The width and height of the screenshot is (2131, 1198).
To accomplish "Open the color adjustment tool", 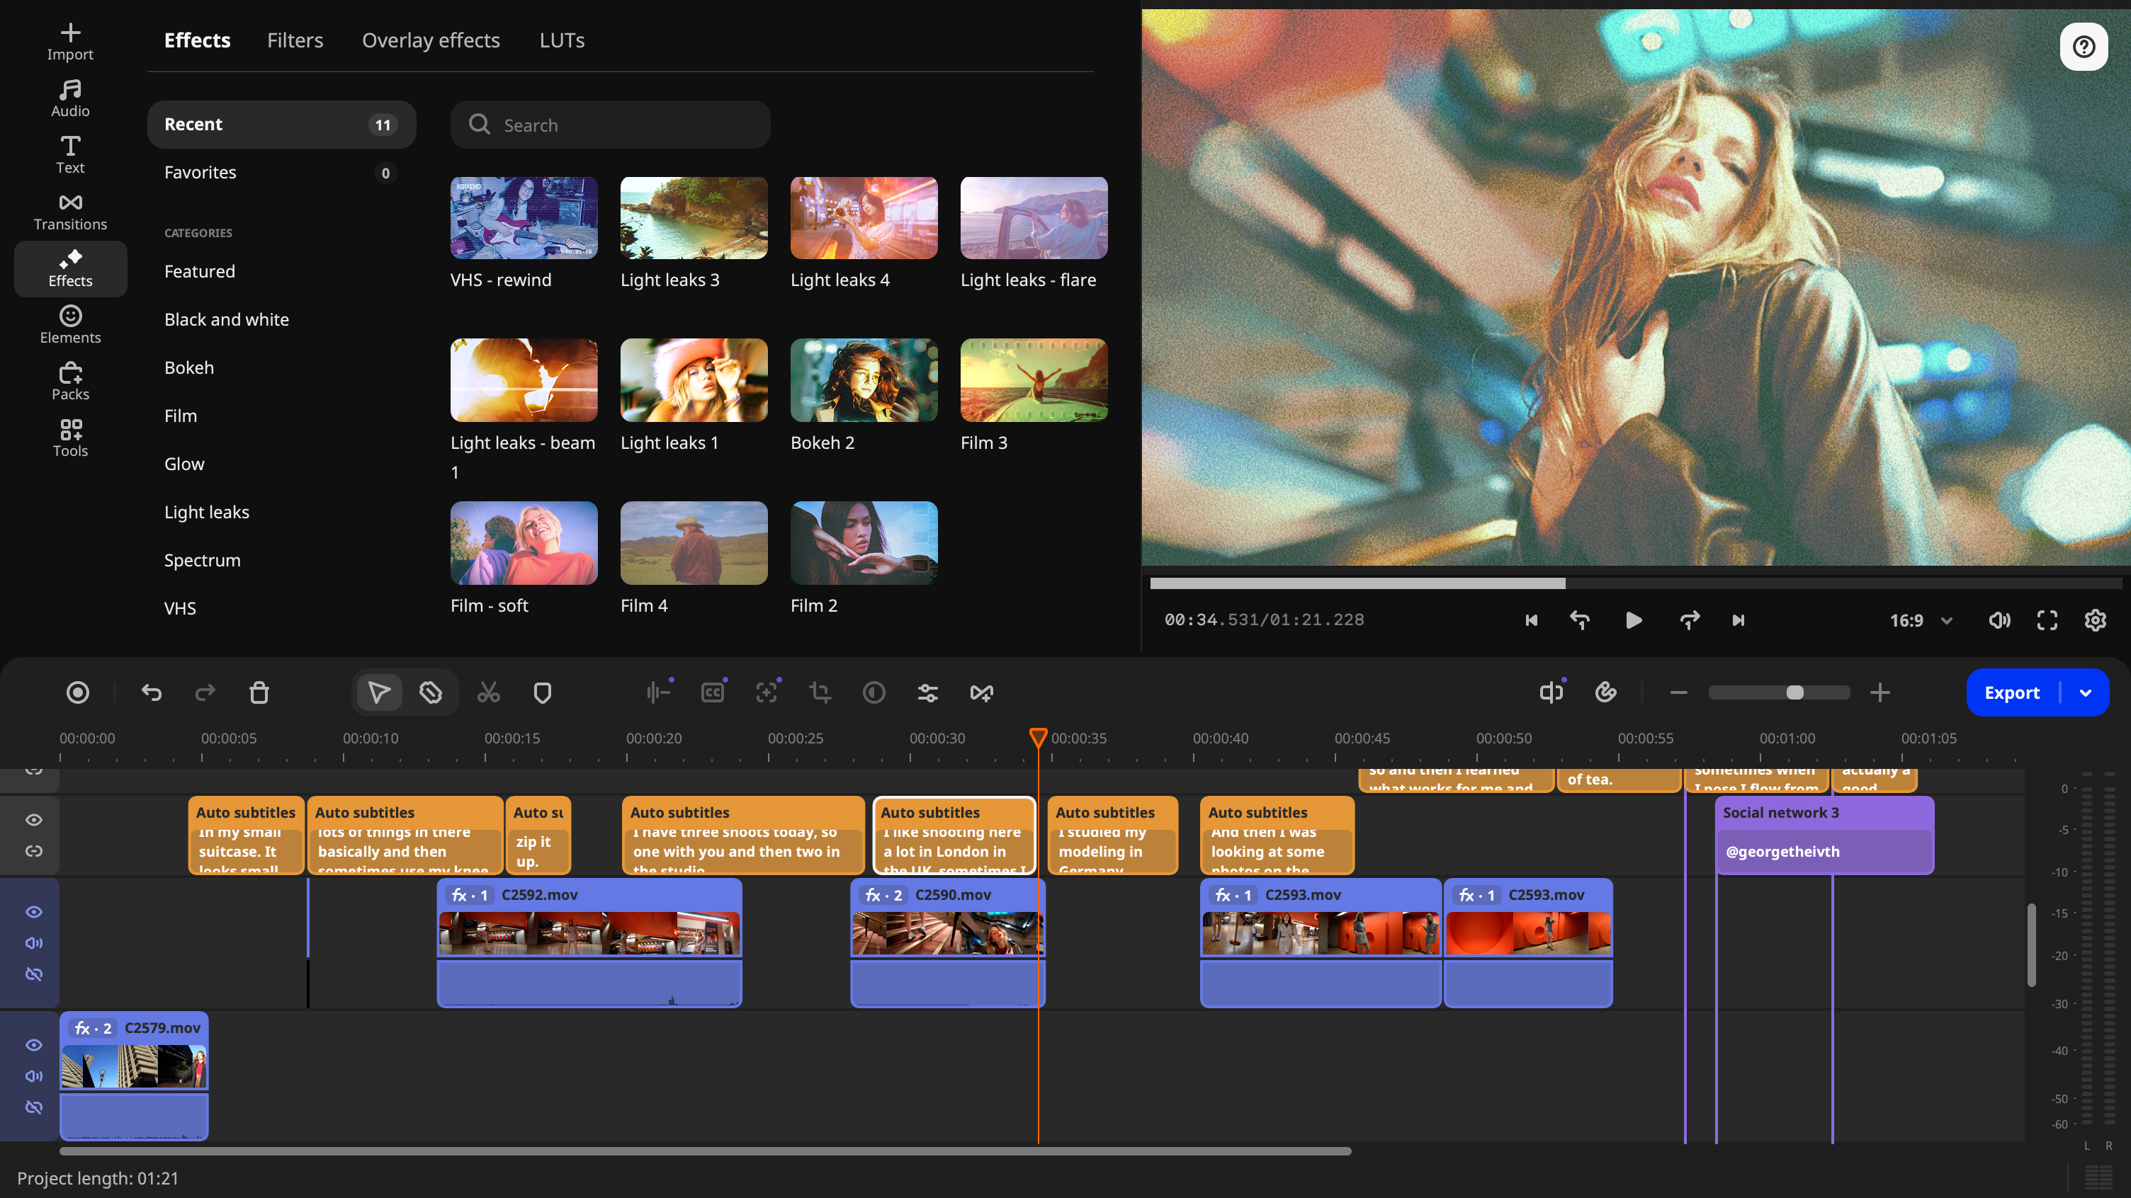I will (874, 692).
